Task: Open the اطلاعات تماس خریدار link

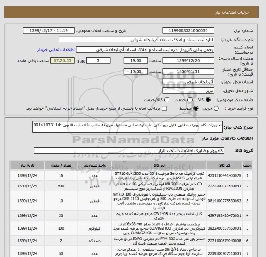Action: (56, 50)
